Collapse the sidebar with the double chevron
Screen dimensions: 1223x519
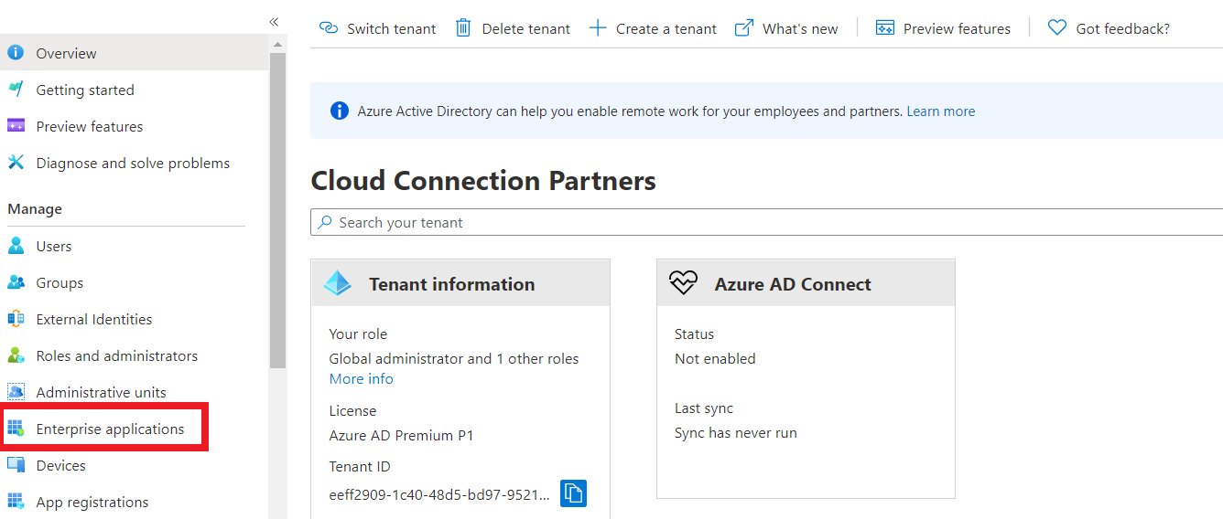(274, 22)
